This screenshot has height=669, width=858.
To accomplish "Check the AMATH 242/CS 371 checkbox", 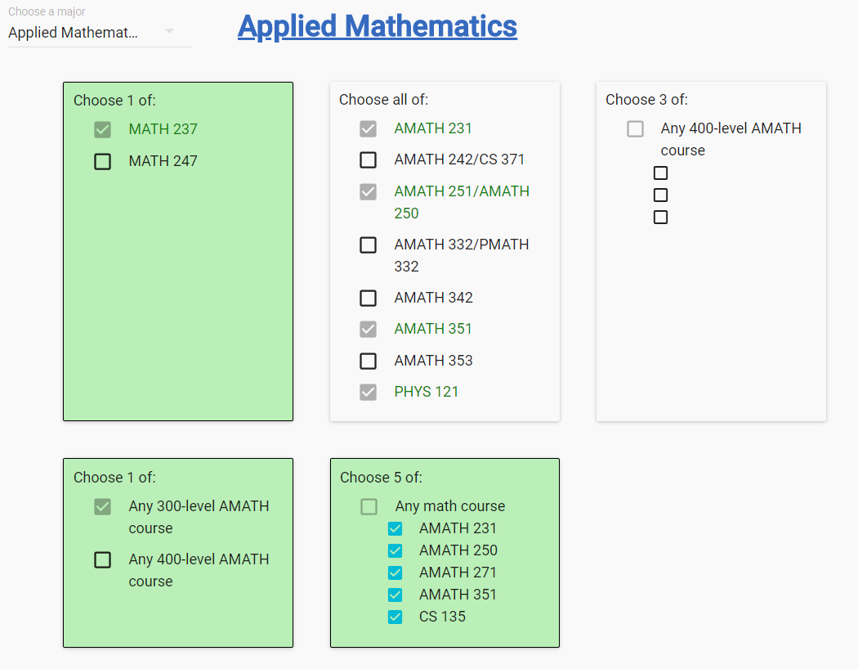I will (369, 159).
